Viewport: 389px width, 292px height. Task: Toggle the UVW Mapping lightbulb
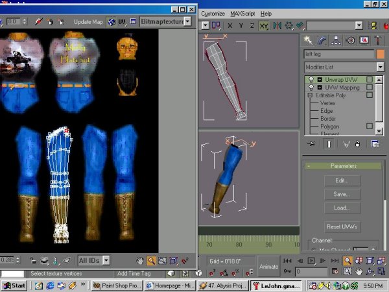pyautogui.click(x=311, y=88)
